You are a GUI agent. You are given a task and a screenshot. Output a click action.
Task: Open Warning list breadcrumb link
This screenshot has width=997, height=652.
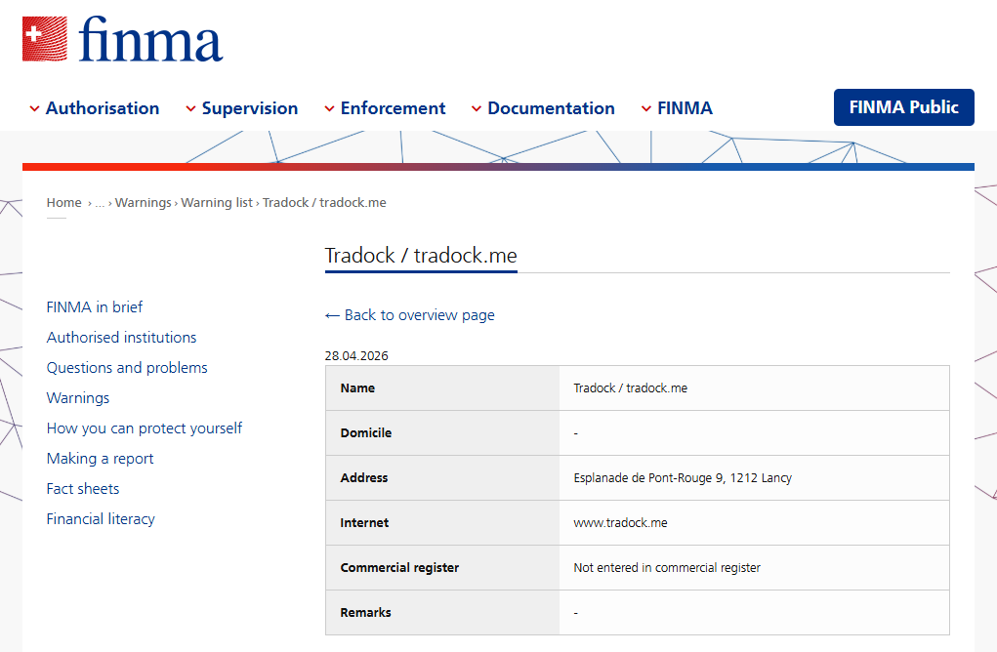(217, 203)
